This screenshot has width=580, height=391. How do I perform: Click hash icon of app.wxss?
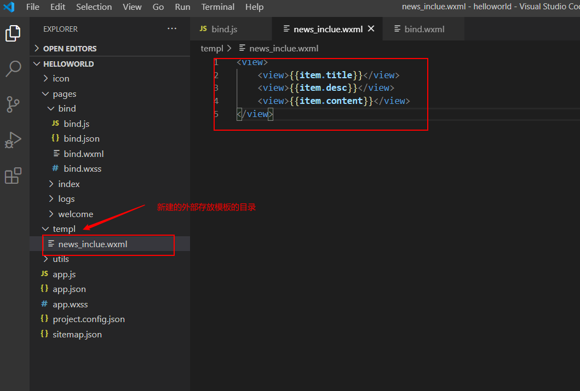click(44, 304)
